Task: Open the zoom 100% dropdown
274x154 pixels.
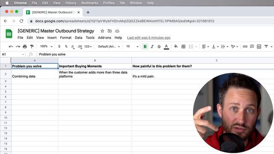Action: [46, 47]
